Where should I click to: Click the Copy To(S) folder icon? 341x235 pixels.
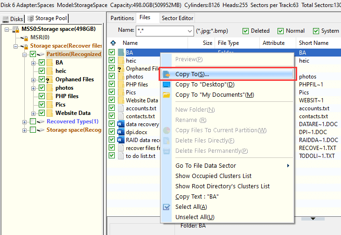coord(167,74)
